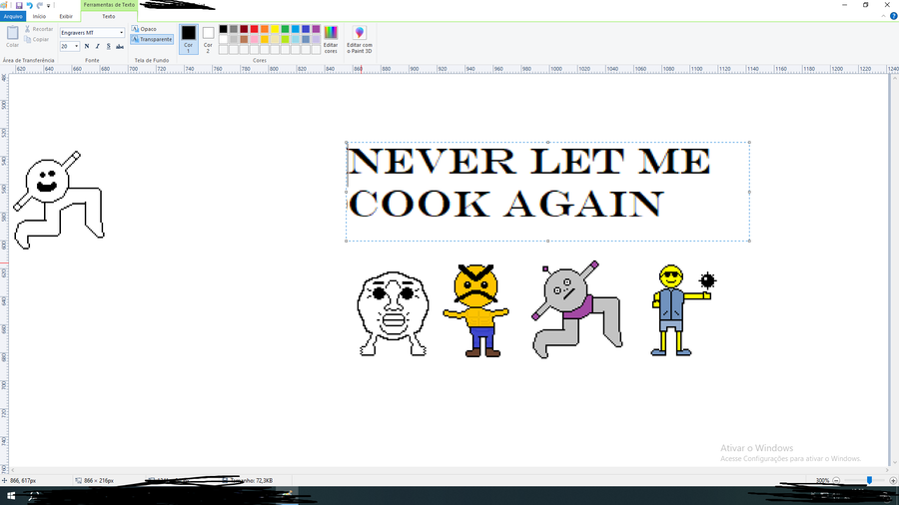Pick the green color swatch
Image resolution: width=899 pixels, height=505 pixels.
(285, 29)
